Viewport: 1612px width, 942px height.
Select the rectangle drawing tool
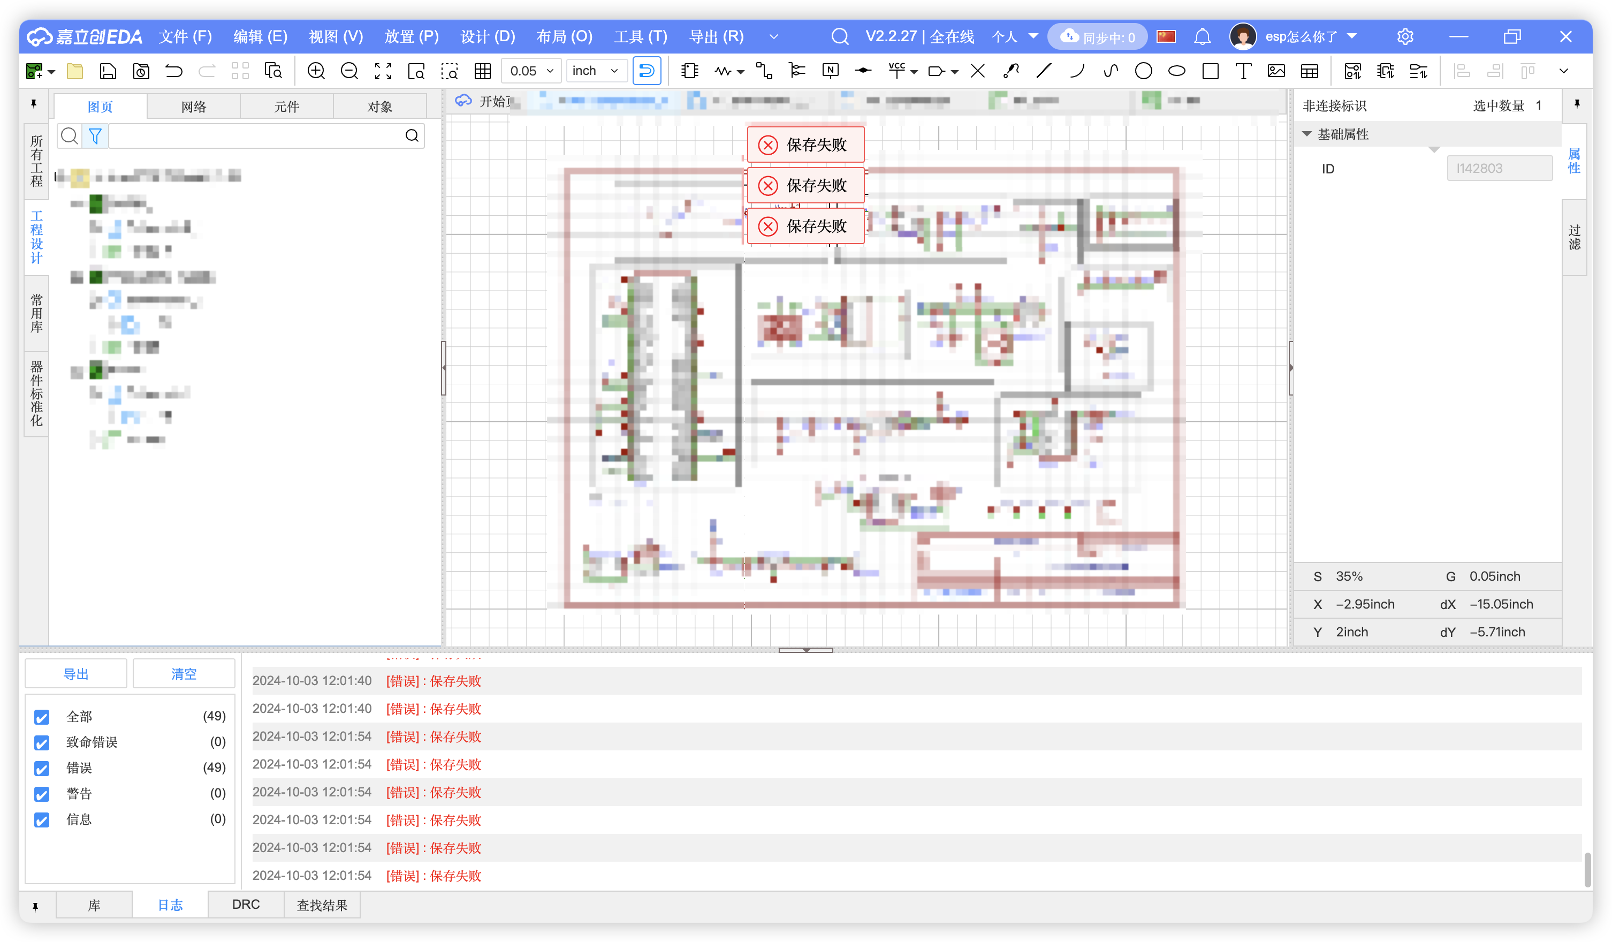1210,71
